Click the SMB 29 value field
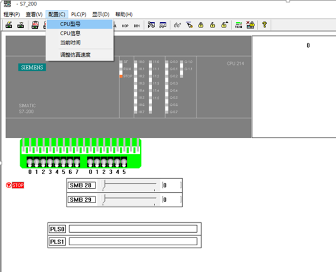 point(172,200)
